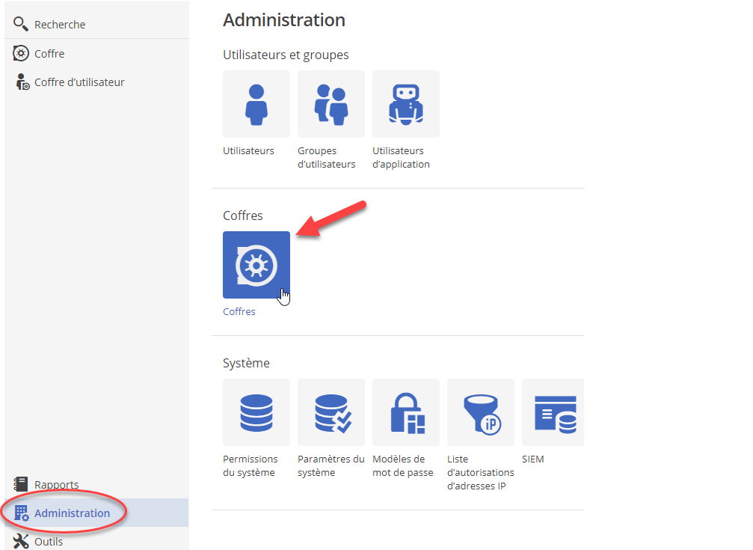Click the Liste d'autorisations d'adresses IP label
This screenshot has width=753, height=550.
tap(480, 473)
